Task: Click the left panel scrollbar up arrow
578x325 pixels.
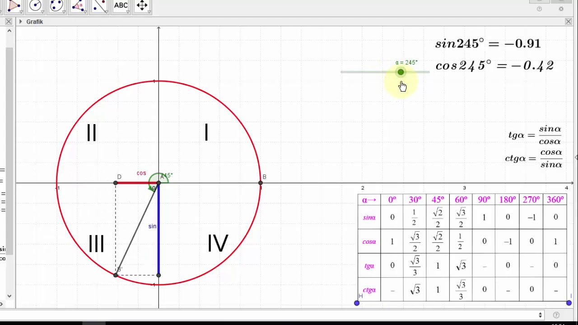Action: pyautogui.click(x=9, y=31)
